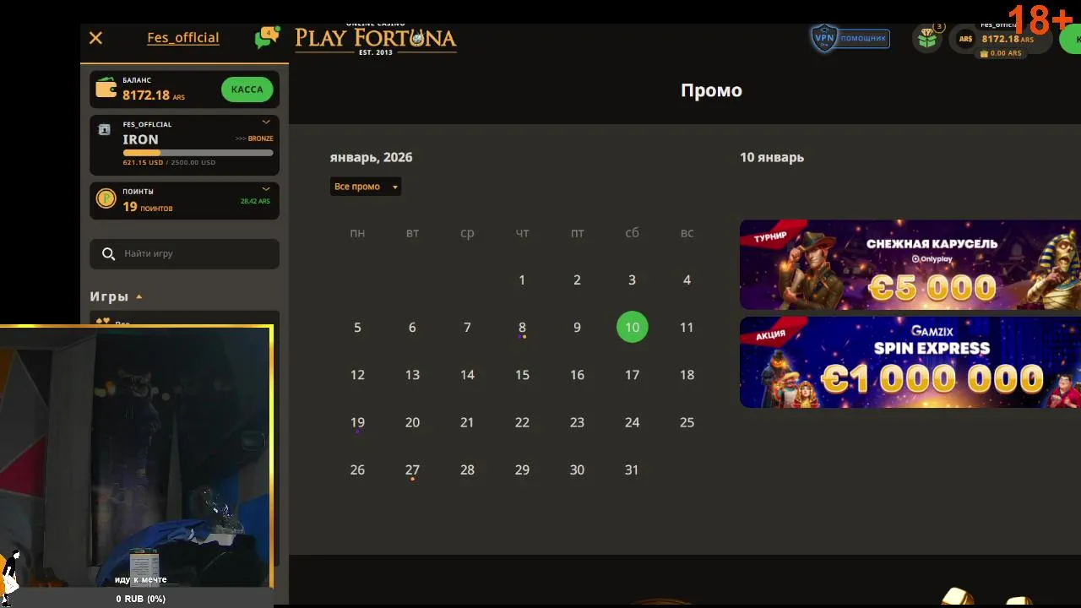Screen dimensions: 1081x608
Task: Select January 25 in calendar
Action: pos(687,422)
